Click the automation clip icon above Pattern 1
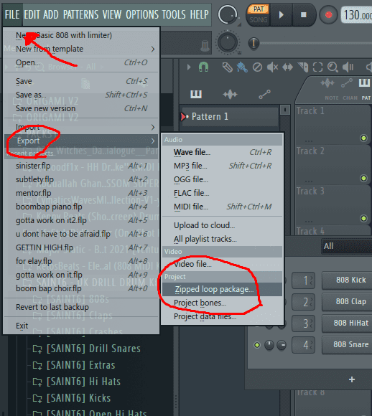This screenshot has width=372, height=416. tap(265, 94)
